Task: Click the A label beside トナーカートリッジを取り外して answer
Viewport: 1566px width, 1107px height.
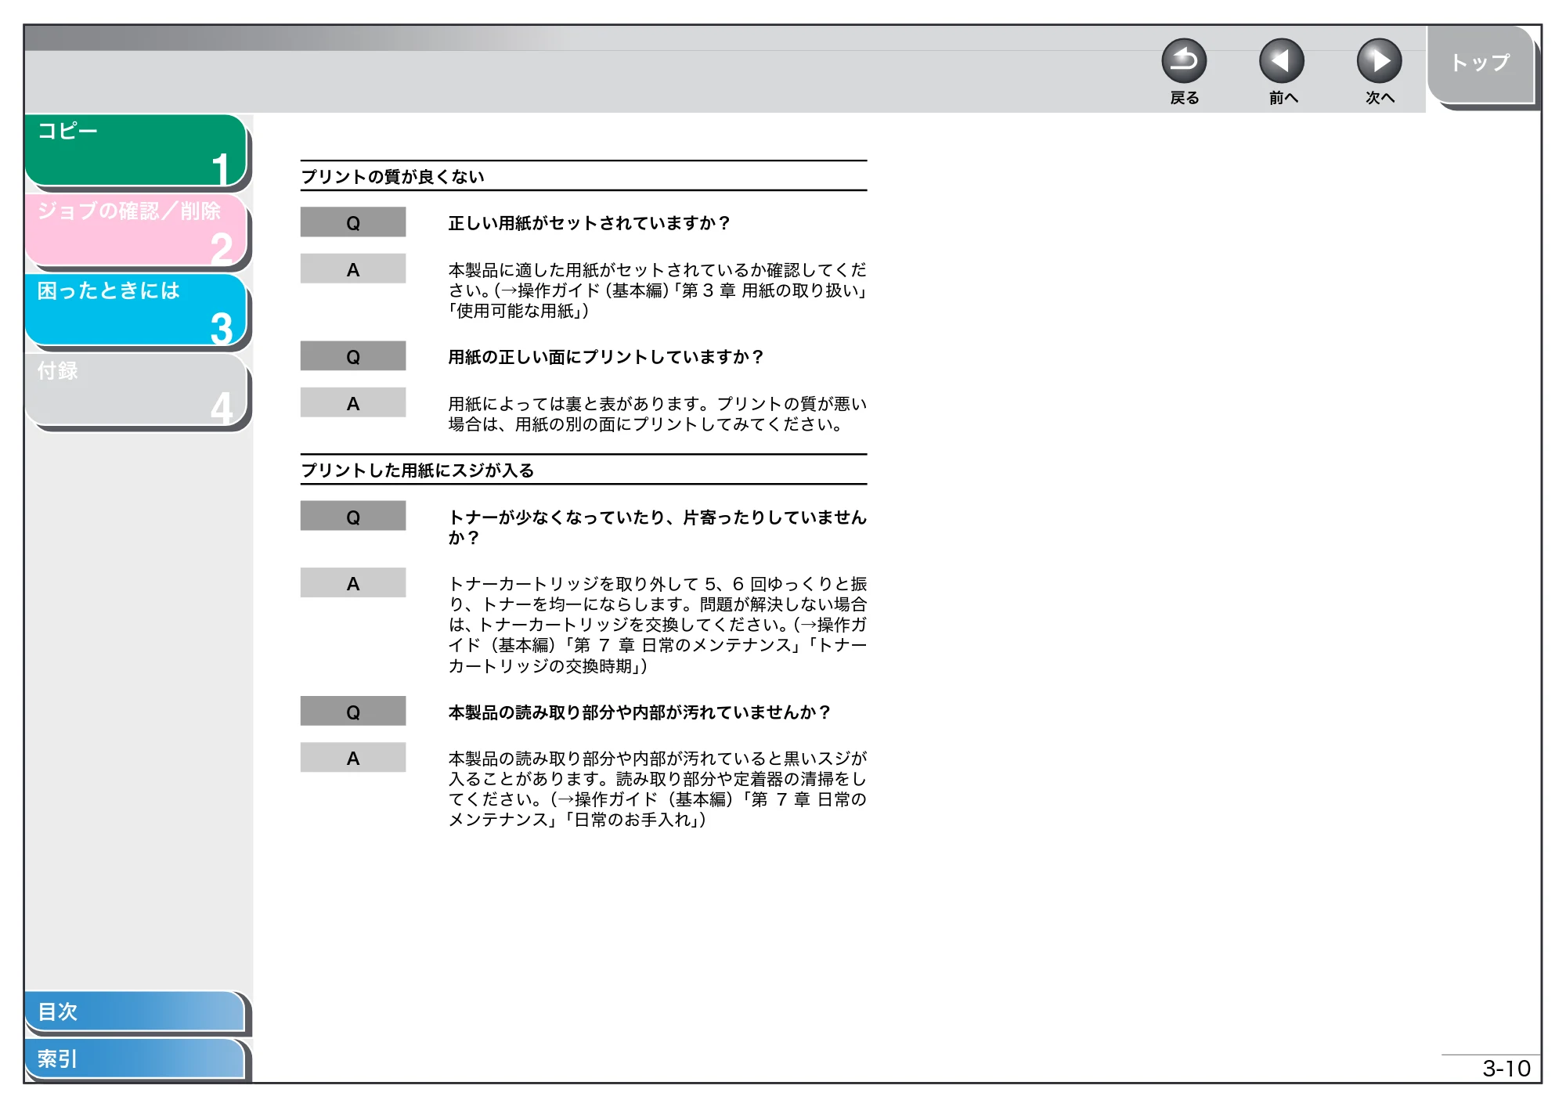Action: click(353, 582)
